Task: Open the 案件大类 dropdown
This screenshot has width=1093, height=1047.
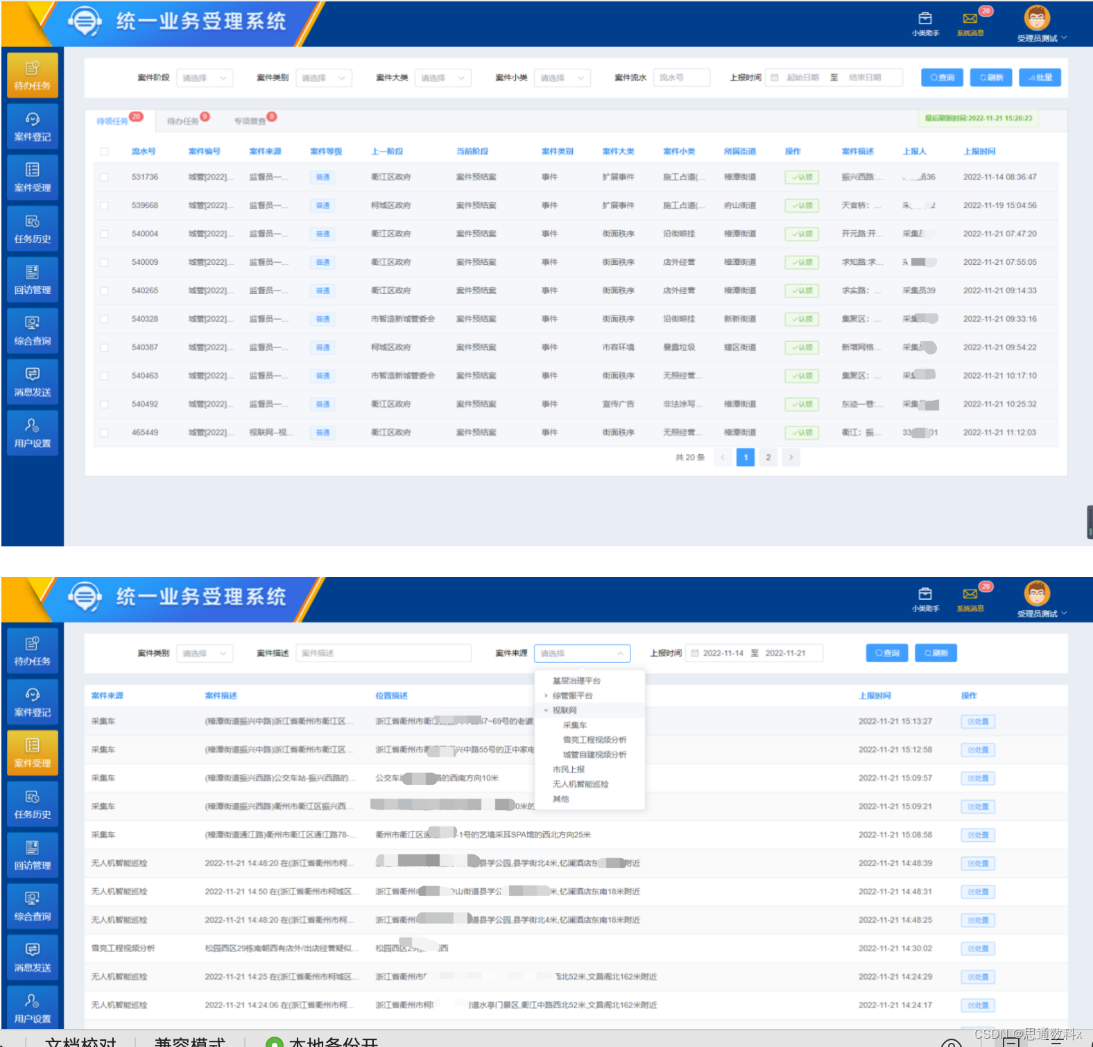Action: pos(443,78)
